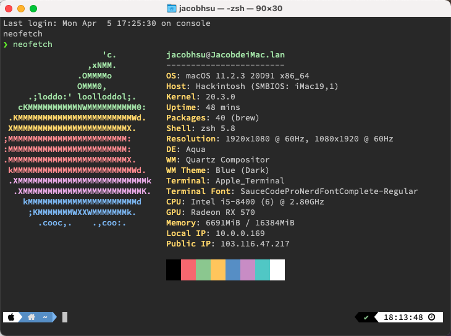The width and height of the screenshot is (451, 336).
Task: Click the cyan color block
Action: [x=263, y=270]
